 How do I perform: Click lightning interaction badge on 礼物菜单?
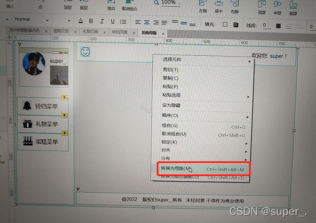tap(64, 115)
